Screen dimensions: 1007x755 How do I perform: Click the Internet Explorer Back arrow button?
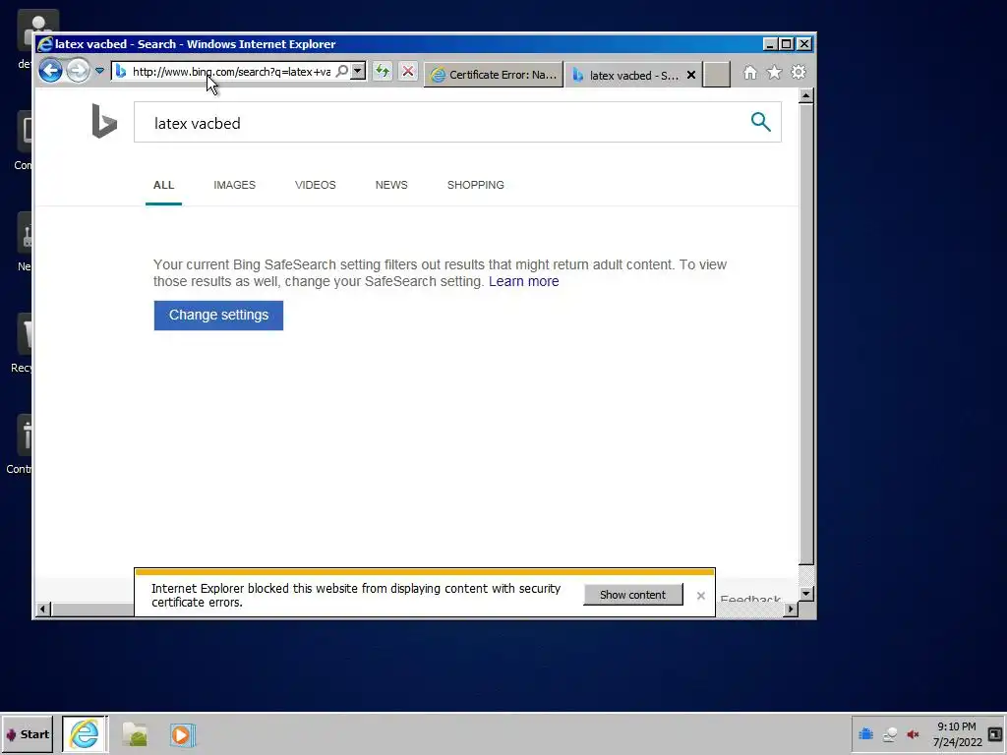click(x=51, y=71)
